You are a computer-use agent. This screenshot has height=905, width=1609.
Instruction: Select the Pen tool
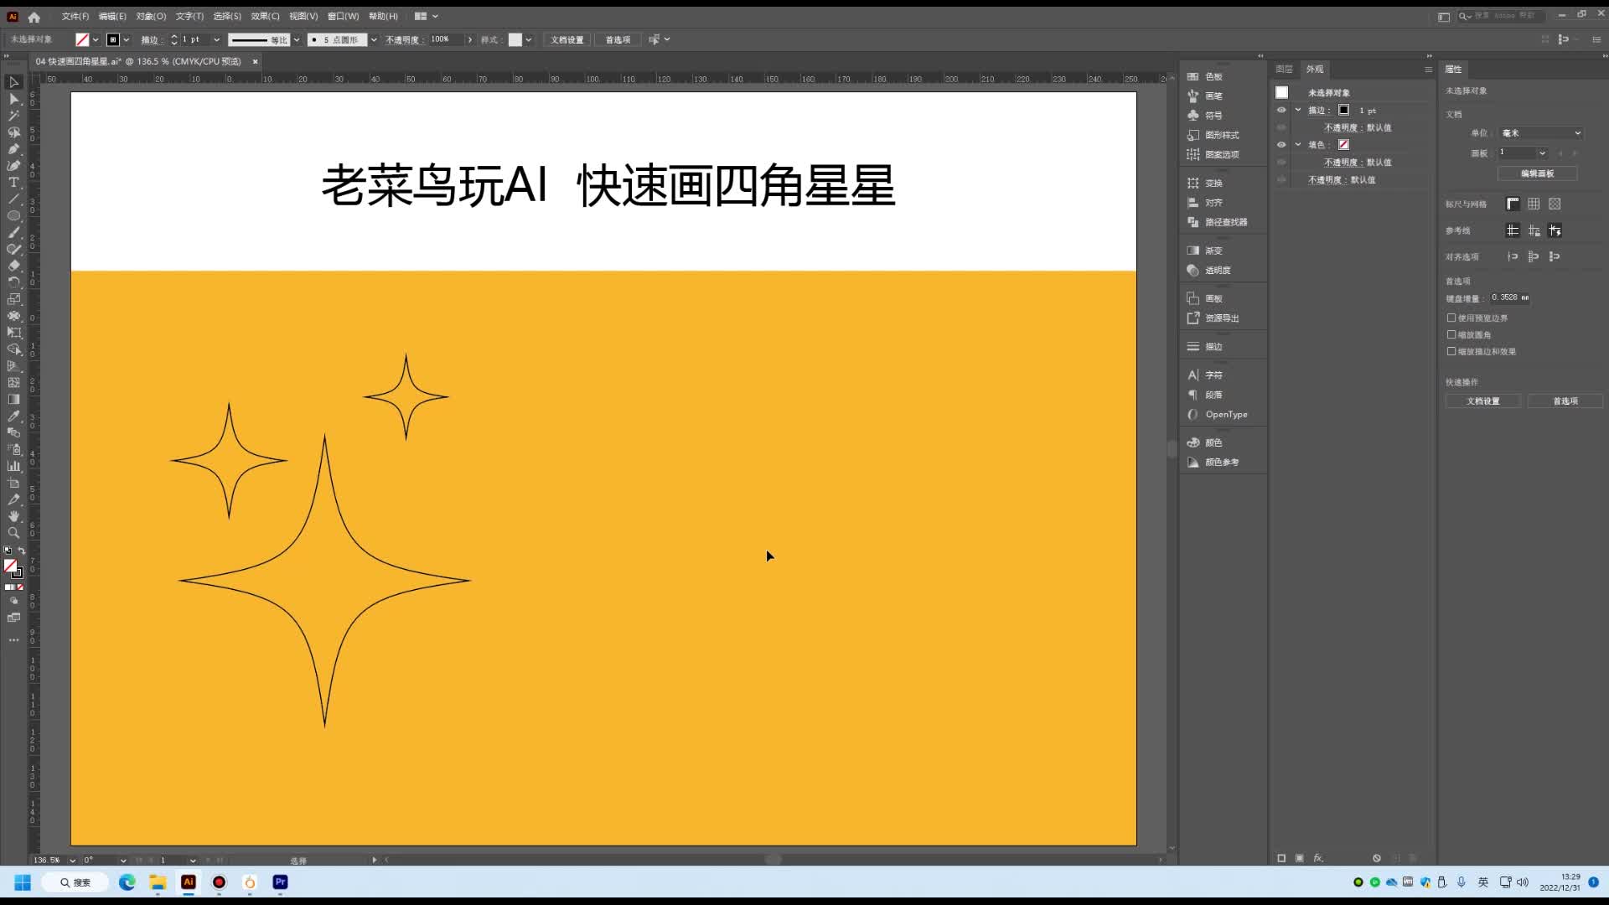13,149
